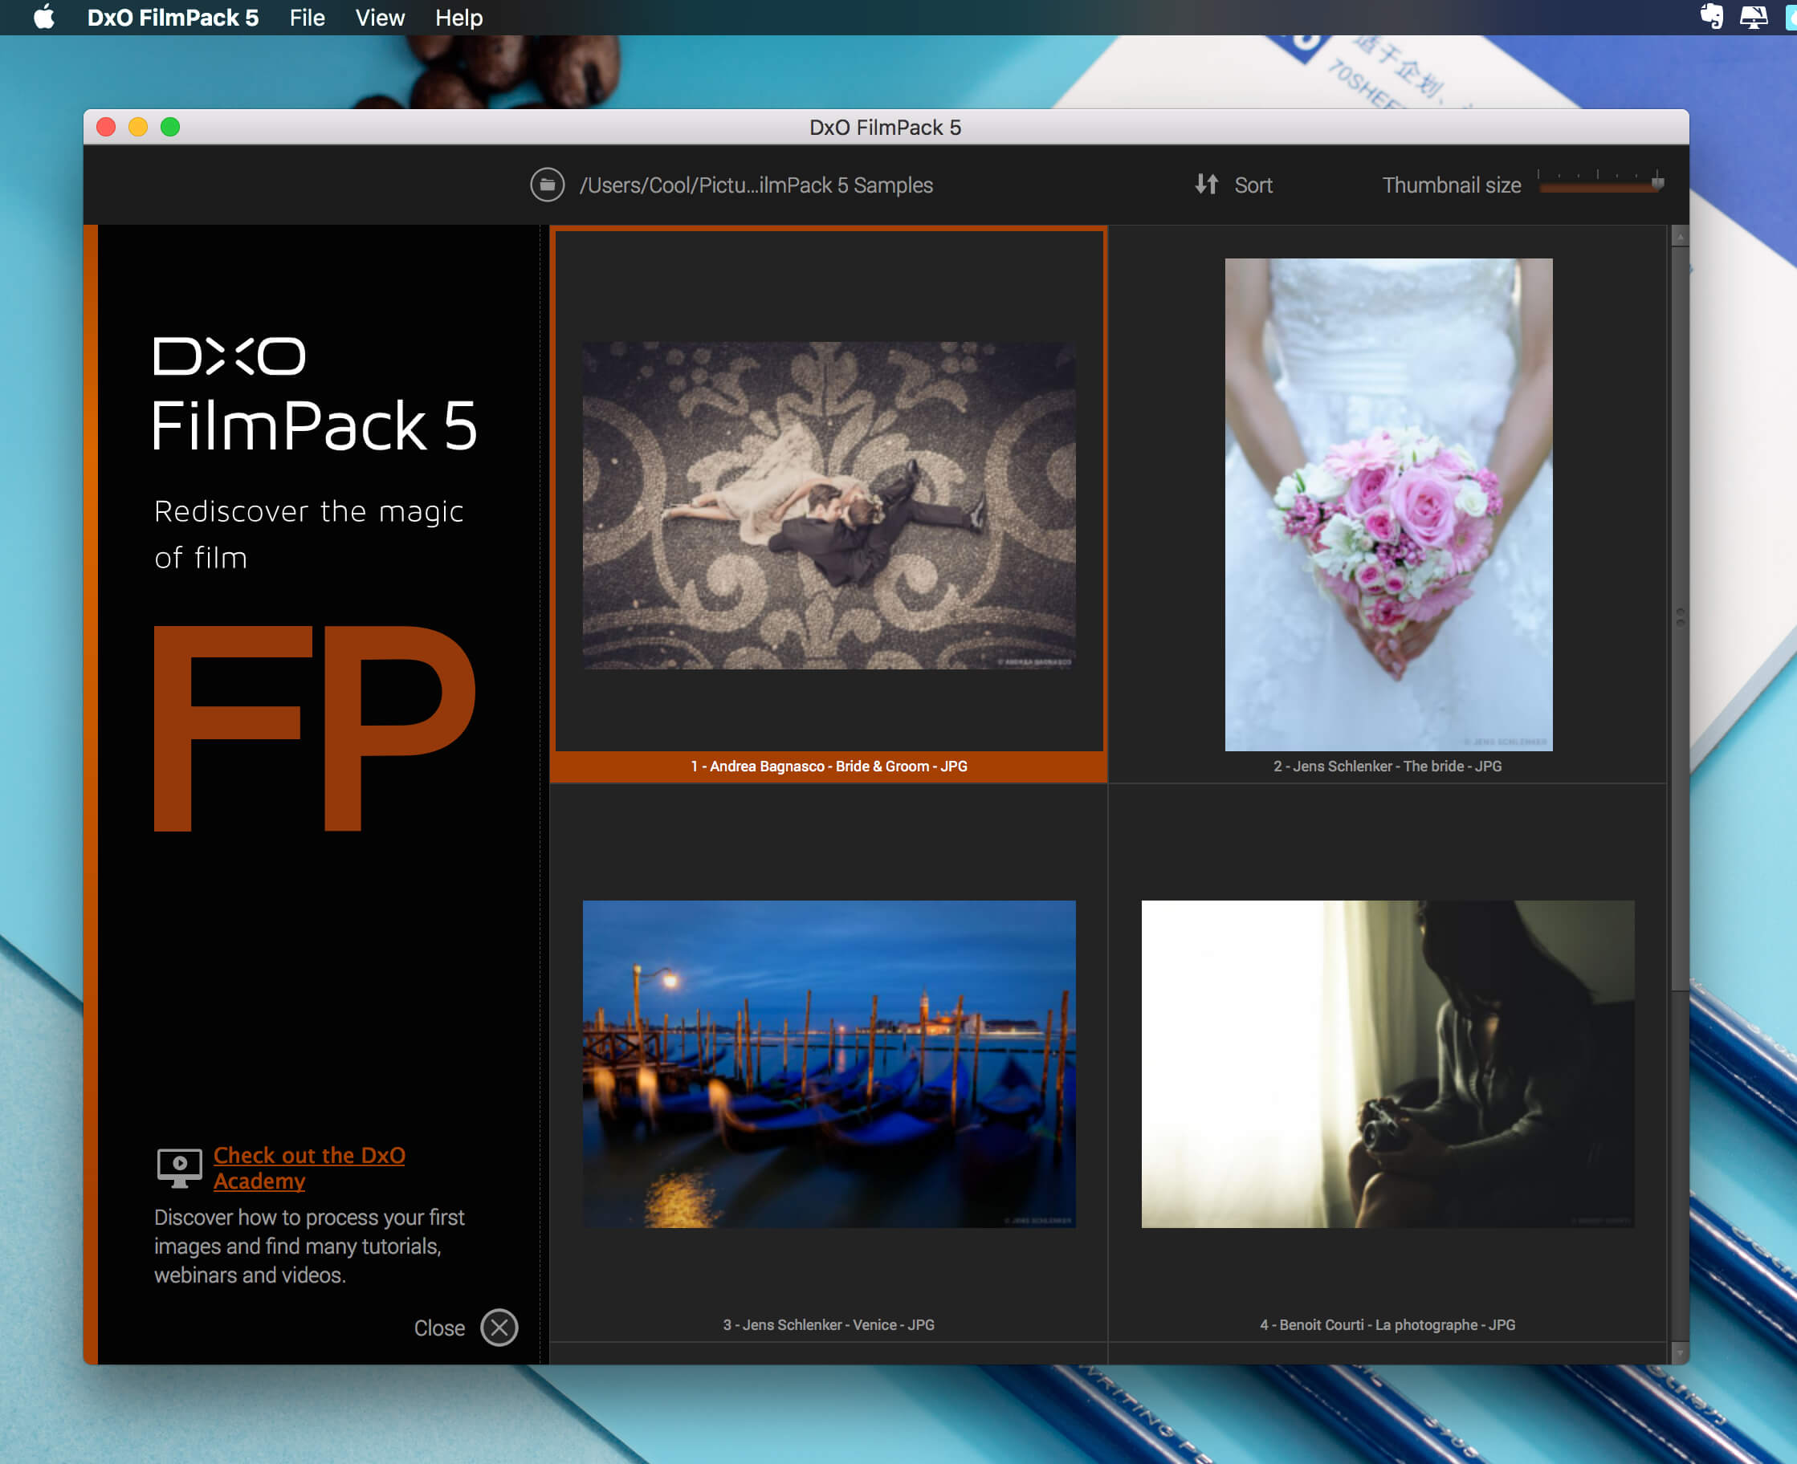Click caption '2 - Jens Schlenker - The bride - JPG'
Screen dimensions: 1797x1464
1387,766
